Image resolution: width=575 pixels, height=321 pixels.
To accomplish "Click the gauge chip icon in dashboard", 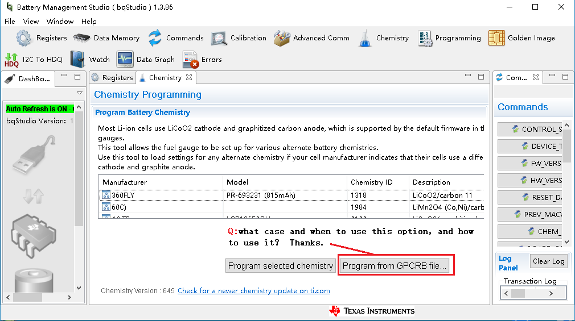I will tap(34, 235).
